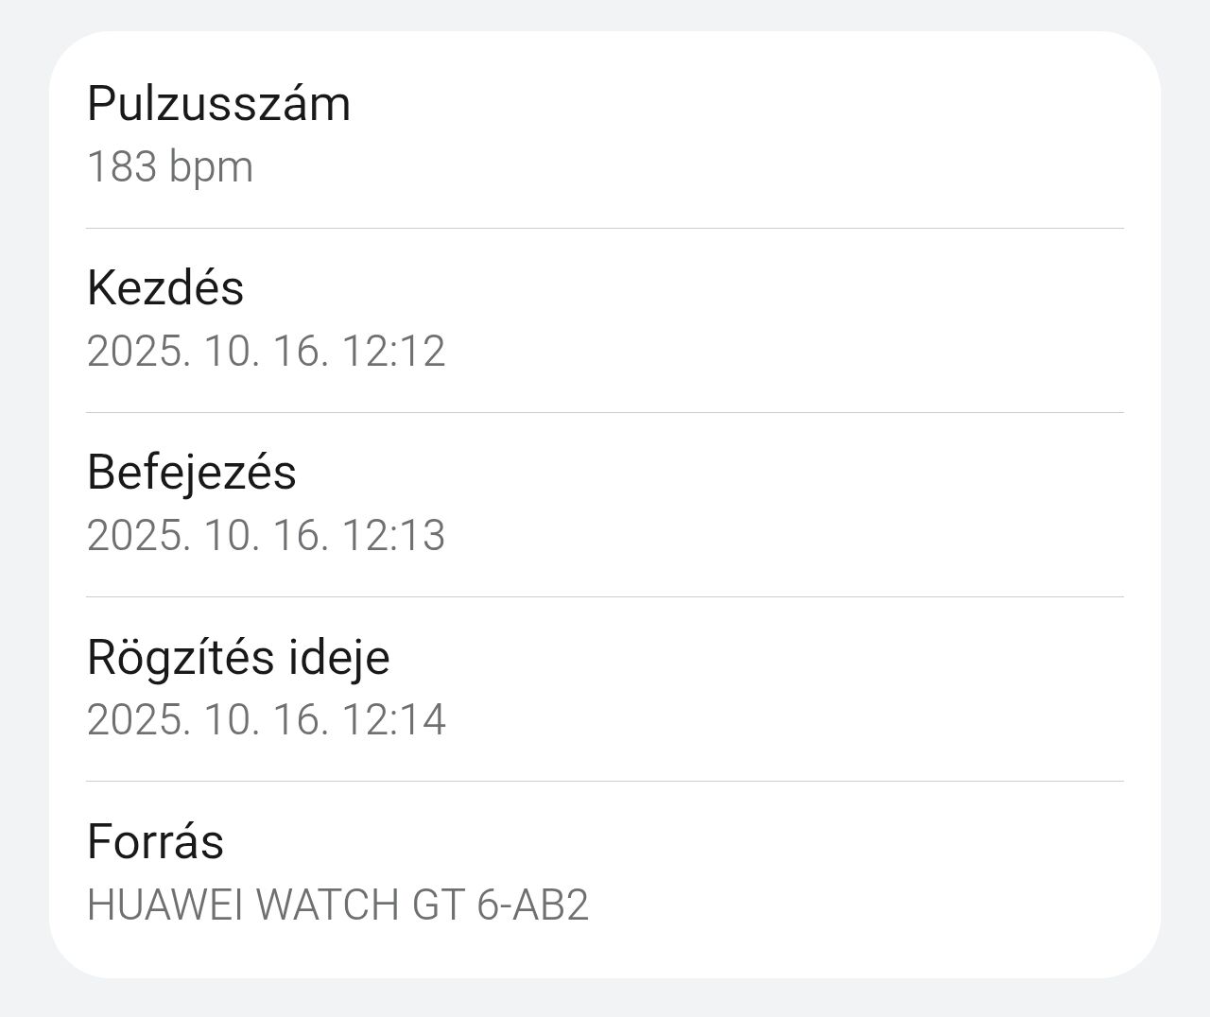This screenshot has width=1210, height=1017.
Task: Click the divider above the Forrás row
Action: click(605, 781)
